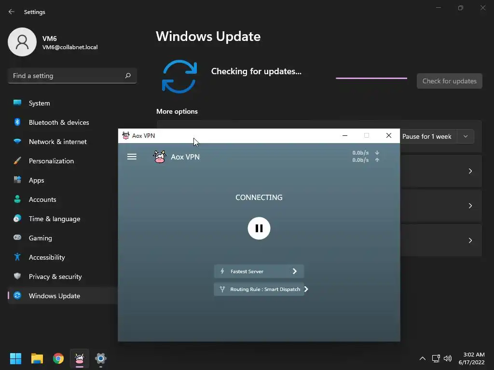Open the Windows Start menu
Screen dimensions: 494x370
[15, 358]
